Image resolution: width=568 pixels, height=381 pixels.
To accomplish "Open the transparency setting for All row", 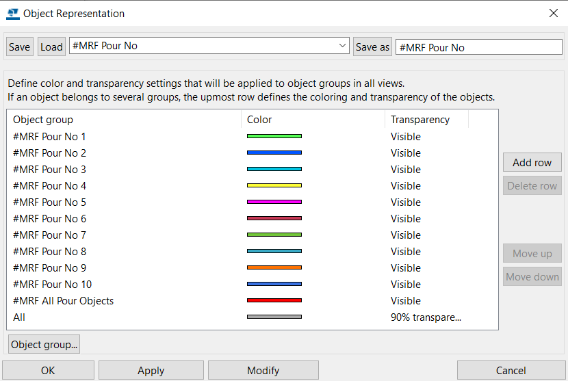I will coord(426,317).
